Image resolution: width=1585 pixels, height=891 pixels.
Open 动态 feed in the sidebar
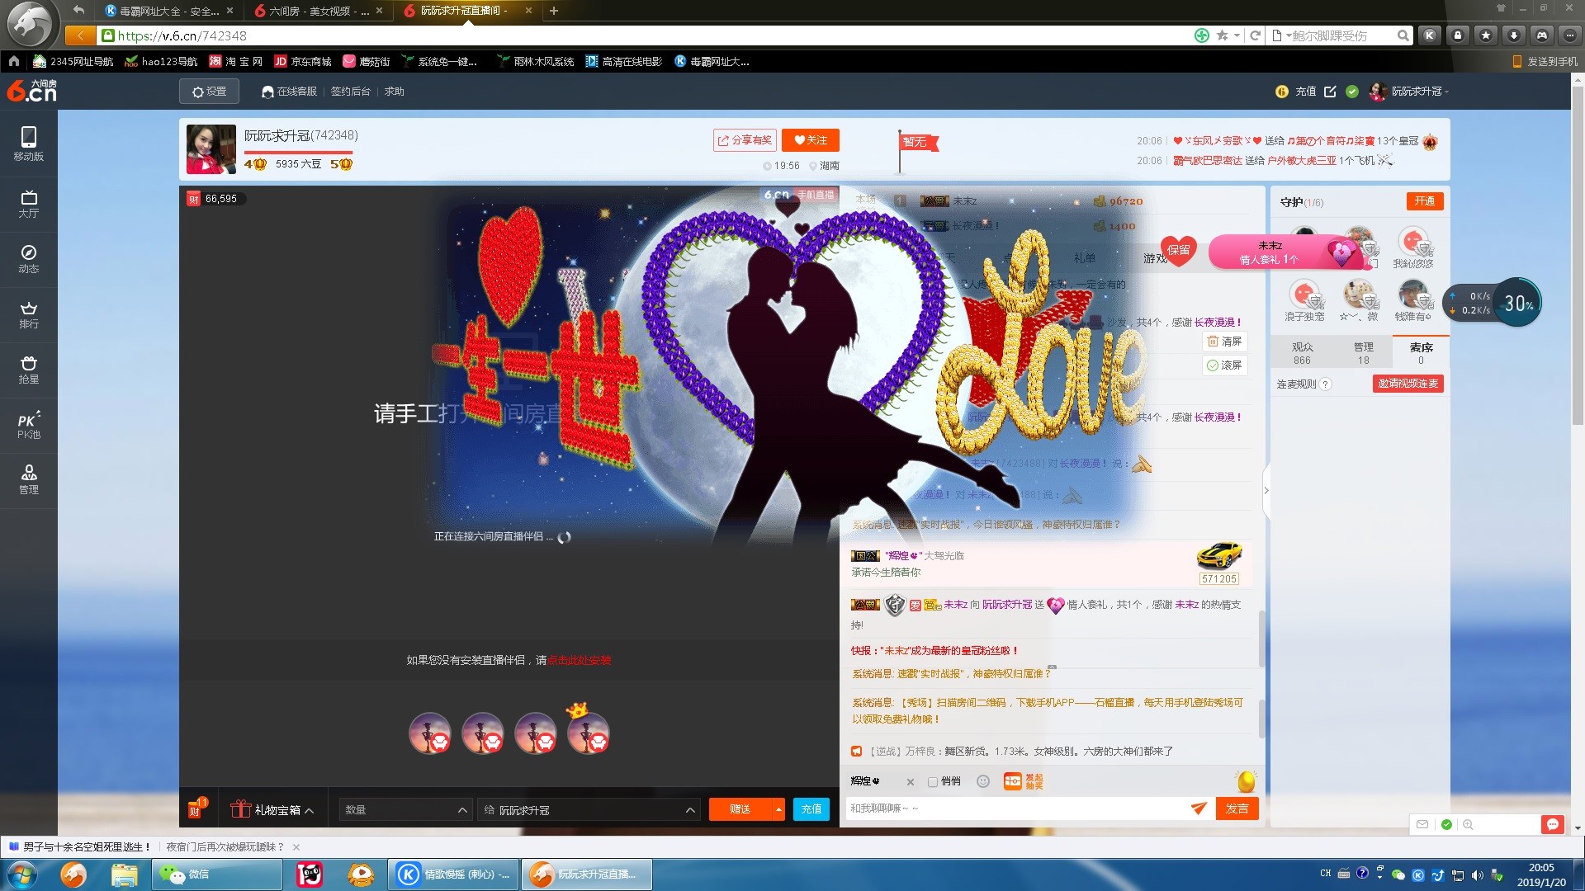click(29, 258)
